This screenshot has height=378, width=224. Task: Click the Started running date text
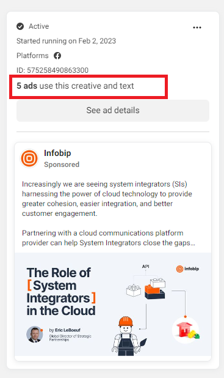coord(66,41)
